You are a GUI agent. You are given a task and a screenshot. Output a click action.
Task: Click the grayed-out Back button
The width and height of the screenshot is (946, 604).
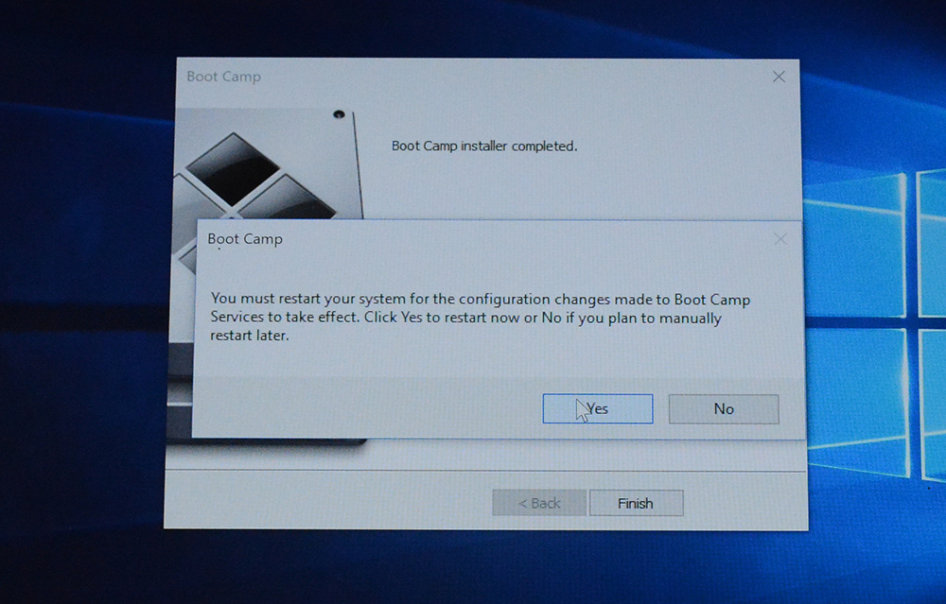[x=538, y=502]
